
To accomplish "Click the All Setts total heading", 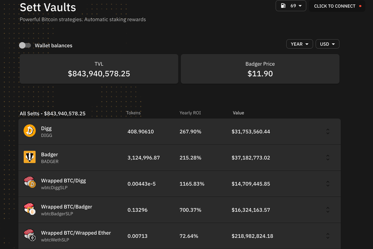I will point(53,113).
